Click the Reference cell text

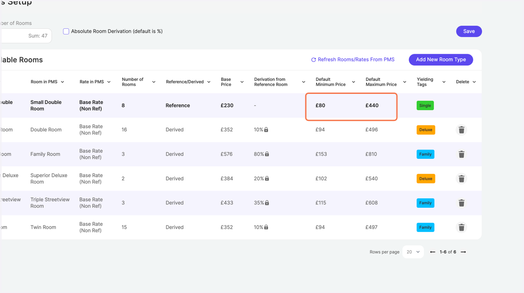point(178,105)
